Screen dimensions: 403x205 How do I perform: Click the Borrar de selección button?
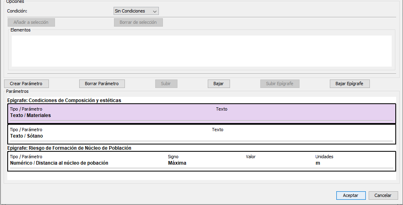click(x=138, y=22)
